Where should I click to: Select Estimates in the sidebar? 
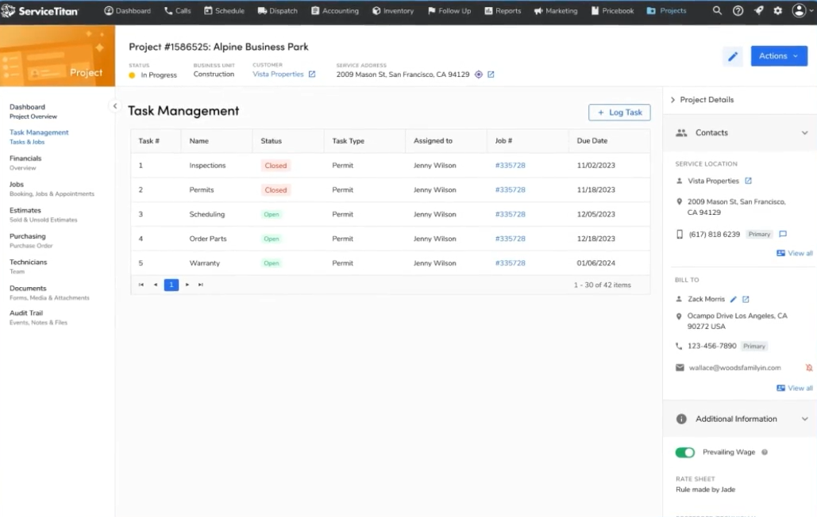coord(43,215)
